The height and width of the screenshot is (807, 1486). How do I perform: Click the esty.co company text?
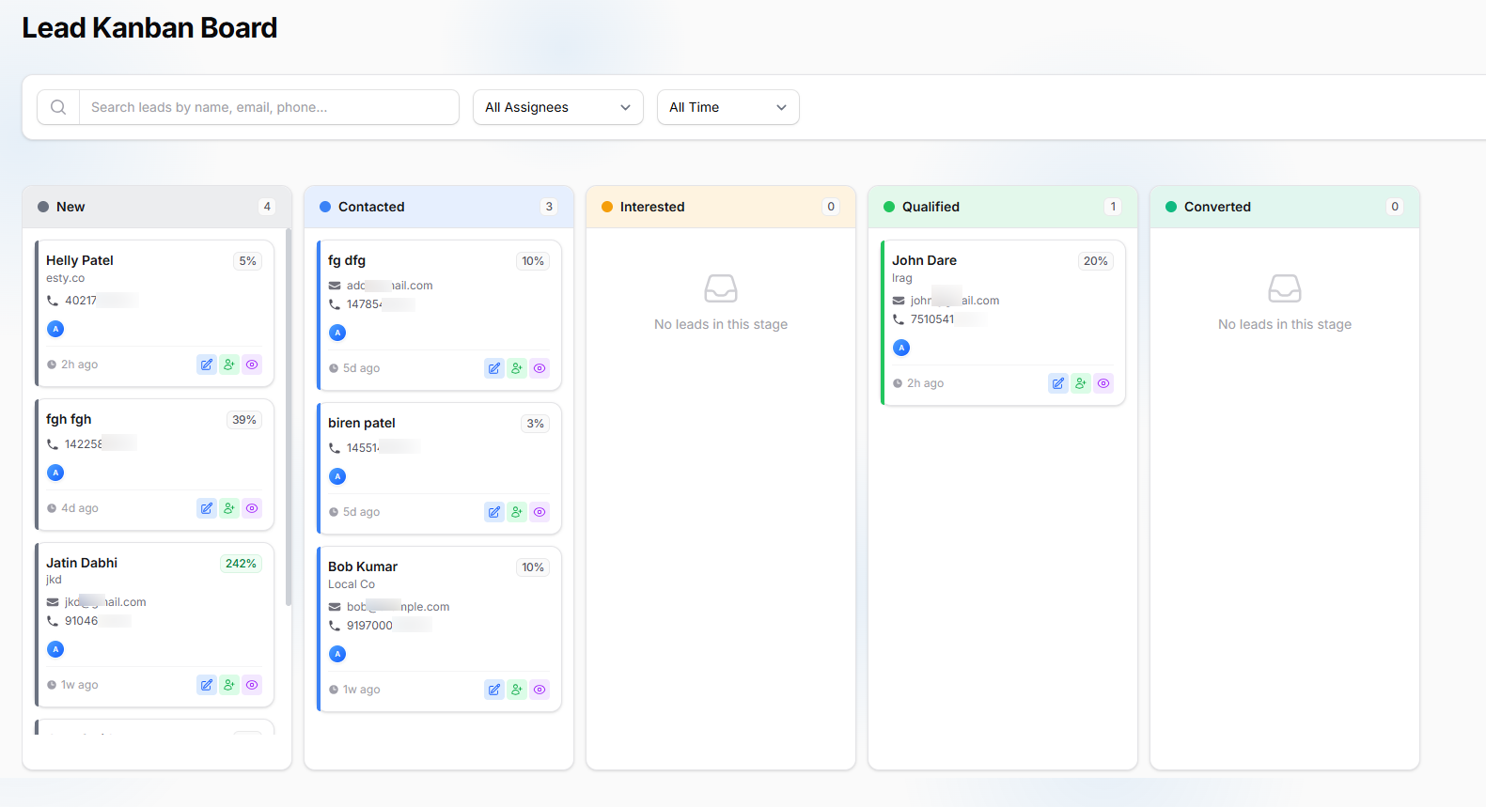[x=65, y=278]
